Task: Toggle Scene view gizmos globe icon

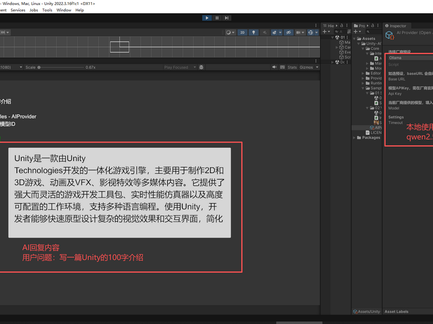Action: [311, 32]
